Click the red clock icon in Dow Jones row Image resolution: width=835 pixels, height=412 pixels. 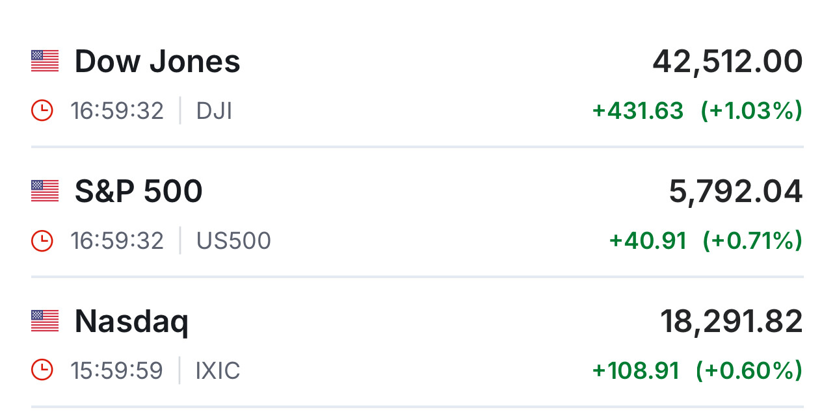coord(42,111)
